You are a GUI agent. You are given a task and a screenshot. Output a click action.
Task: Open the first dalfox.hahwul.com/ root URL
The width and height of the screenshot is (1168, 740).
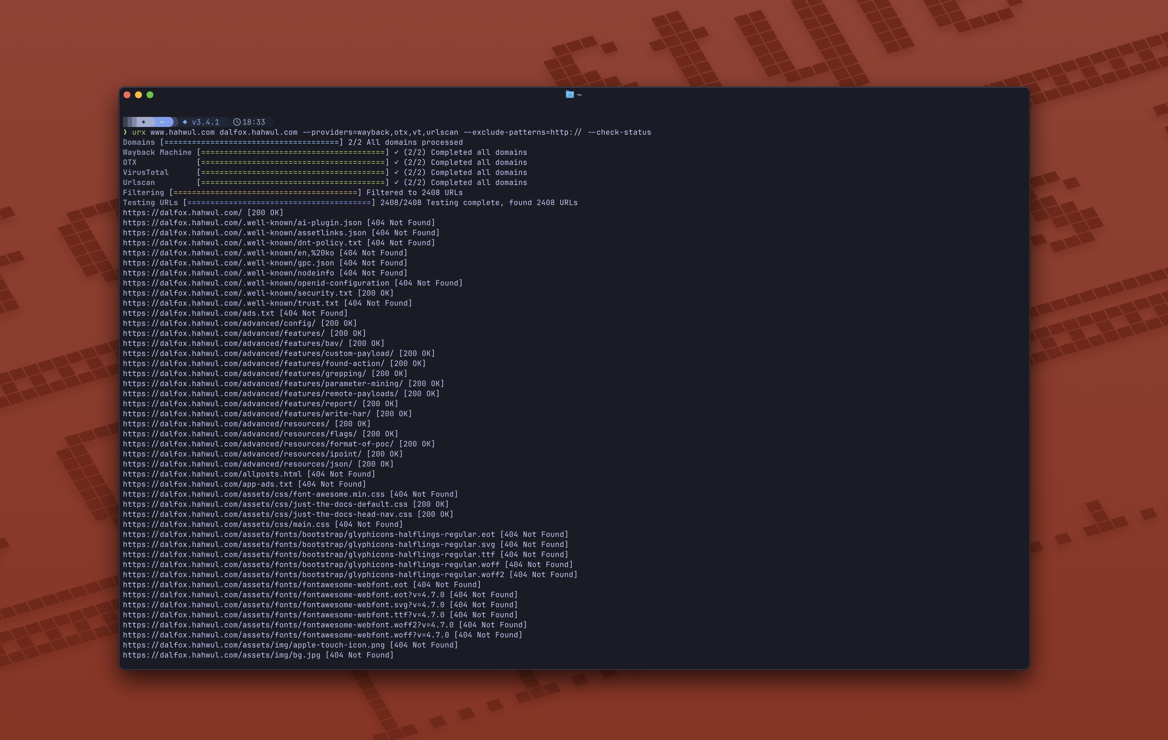tap(182, 213)
